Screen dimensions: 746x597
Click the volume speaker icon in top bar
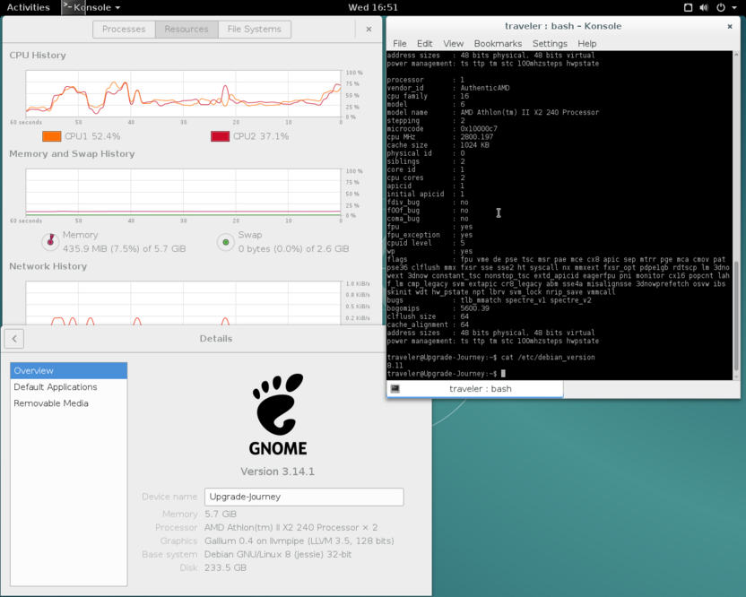[x=704, y=7]
